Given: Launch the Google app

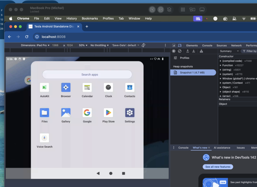Looking at the screenshot, I should coord(87,113).
